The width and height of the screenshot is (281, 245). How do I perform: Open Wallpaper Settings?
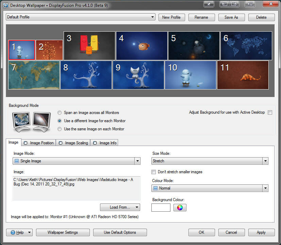tap(63, 232)
